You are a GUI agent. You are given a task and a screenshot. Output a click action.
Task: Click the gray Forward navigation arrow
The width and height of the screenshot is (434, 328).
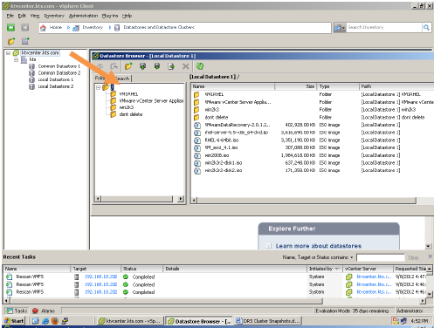pyautogui.click(x=25, y=28)
